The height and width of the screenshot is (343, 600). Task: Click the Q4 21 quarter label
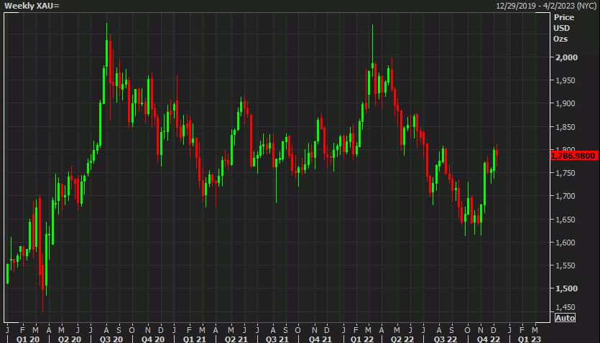pyautogui.click(x=320, y=339)
